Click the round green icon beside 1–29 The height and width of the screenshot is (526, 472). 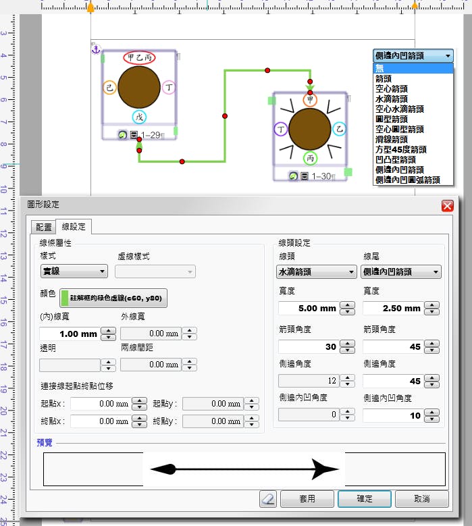point(122,136)
